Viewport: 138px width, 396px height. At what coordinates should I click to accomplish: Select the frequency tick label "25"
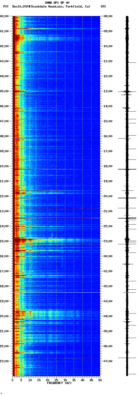(56, 380)
